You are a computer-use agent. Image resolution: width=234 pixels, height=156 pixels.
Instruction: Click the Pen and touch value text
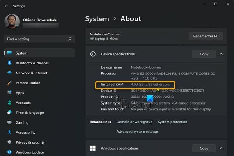[x=171, y=109]
